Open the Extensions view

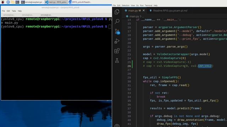click(117, 51)
